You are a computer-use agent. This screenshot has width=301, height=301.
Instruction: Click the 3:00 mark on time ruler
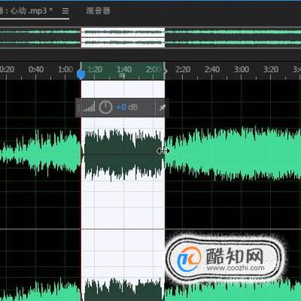click(242, 69)
